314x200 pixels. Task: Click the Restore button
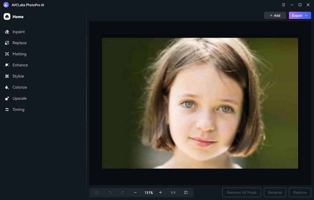pos(300,193)
